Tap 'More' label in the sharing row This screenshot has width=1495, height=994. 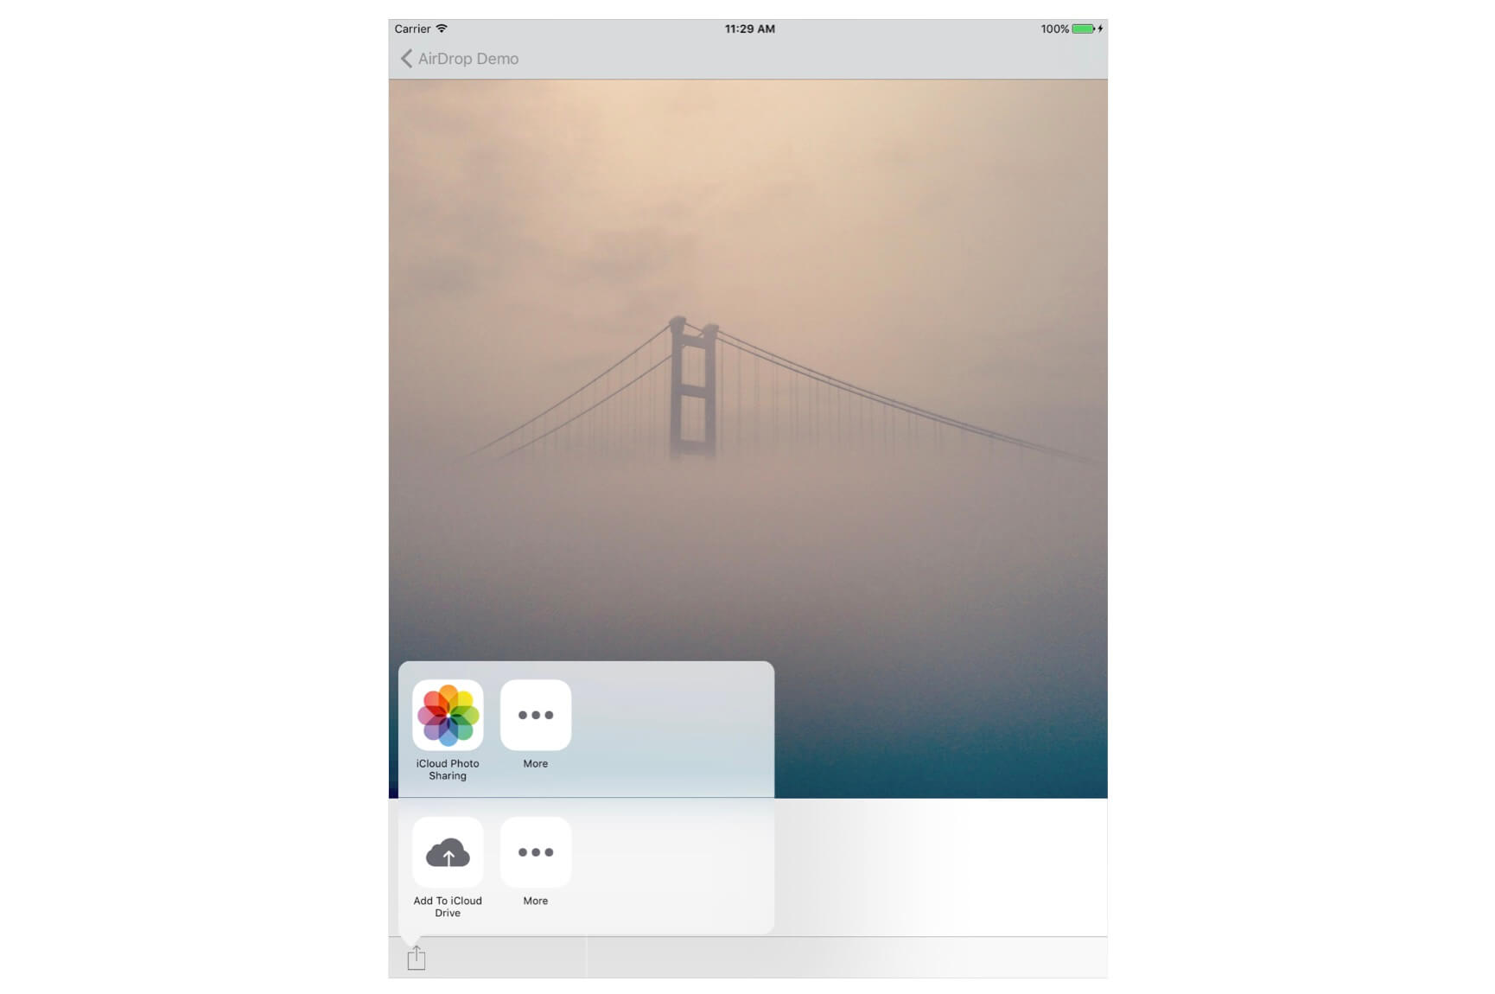[x=535, y=764]
